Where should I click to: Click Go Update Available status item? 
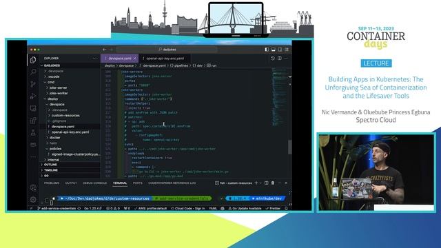(245, 208)
